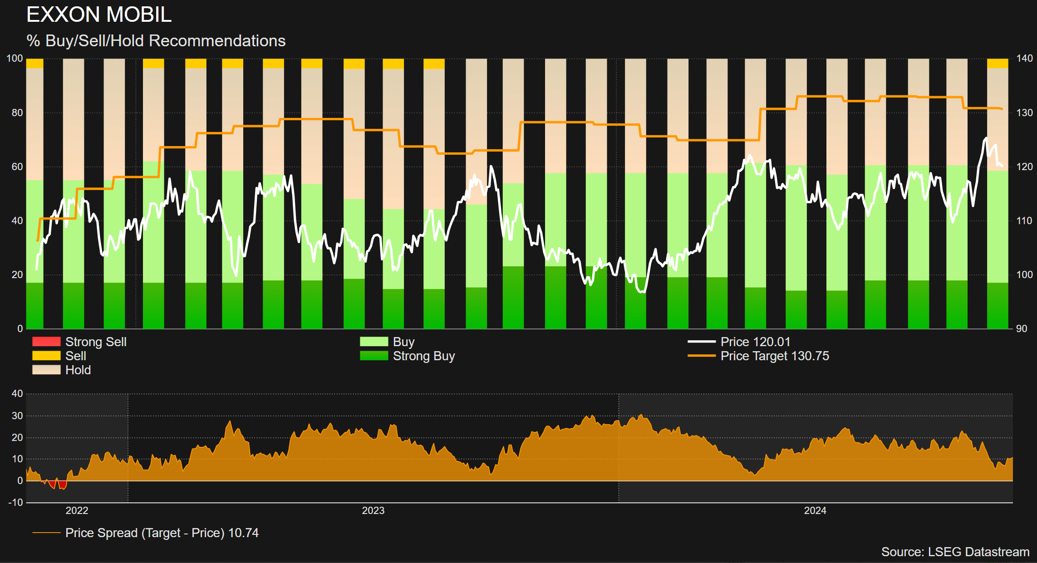The image size is (1037, 563).
Task: Click the Strong Buy dark green swatch
Action: click(x=374, y=356)
